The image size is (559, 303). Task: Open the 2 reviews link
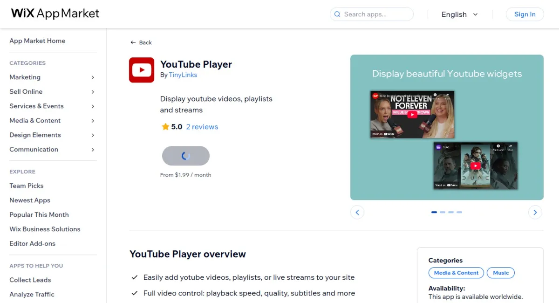coord(202,127)
